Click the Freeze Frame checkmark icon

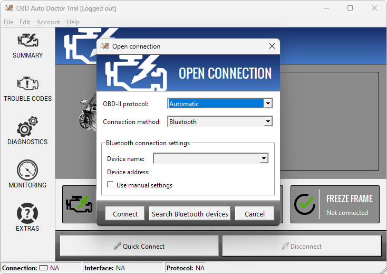(x=305, y=204)
